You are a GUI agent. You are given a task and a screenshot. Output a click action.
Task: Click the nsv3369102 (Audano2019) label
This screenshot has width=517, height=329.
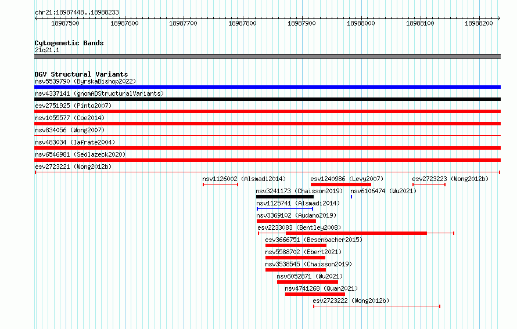pyautogui.click(x=296, y=215)
